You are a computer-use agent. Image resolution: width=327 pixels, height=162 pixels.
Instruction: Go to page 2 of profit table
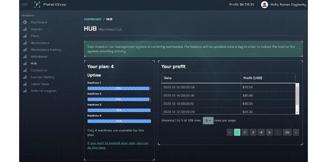pyautogui.click(x=245, y=132)
